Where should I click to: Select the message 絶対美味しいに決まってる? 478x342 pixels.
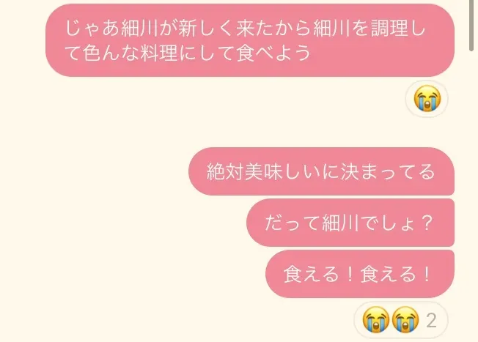coord(321,171)
